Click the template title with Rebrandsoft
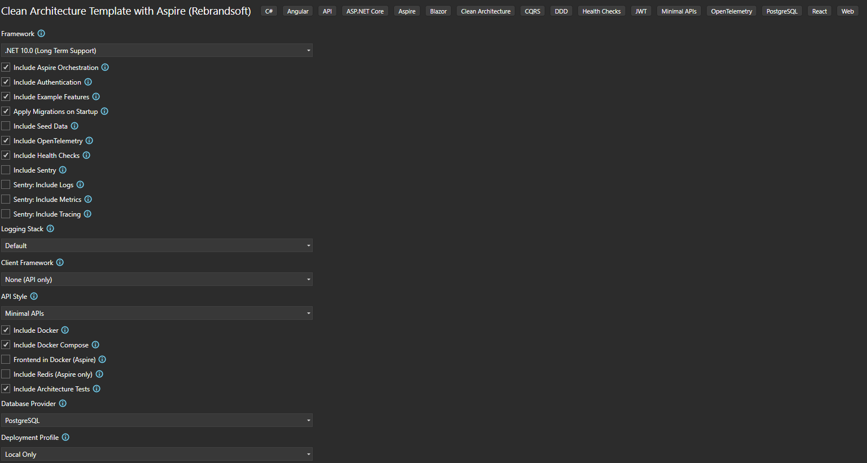 (126, 11)
